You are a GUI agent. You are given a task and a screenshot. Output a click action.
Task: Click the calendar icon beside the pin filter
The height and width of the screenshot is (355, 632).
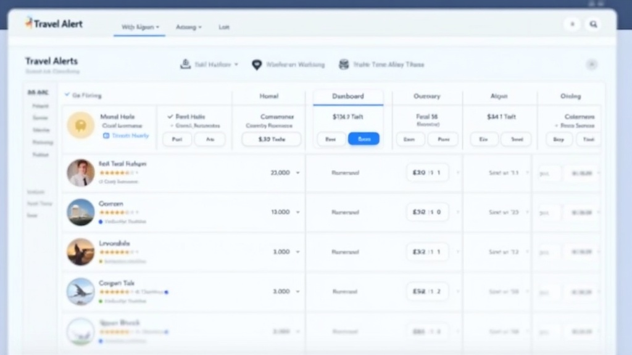[x=344, y=65]
